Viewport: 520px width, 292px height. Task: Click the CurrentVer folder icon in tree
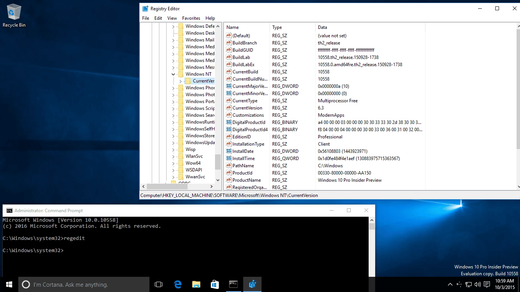pos(188,81)
